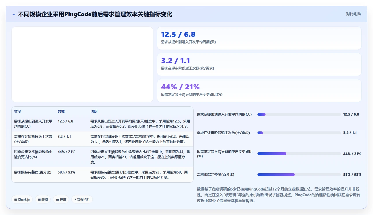Click the progress bar for 需求从提出到进入开发平均周期(天)

pos(299,114)
